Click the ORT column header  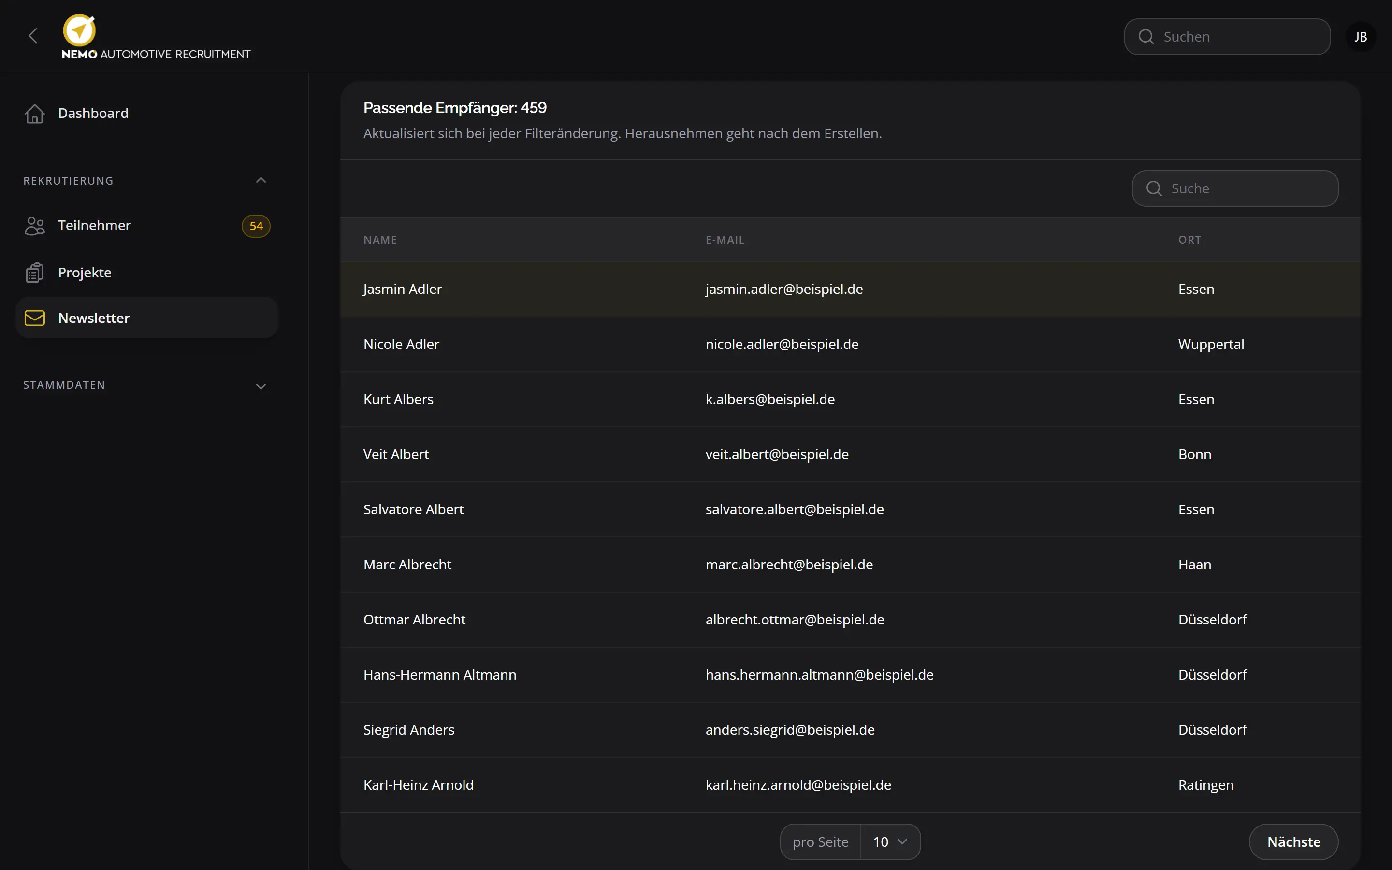[1189, 240]
